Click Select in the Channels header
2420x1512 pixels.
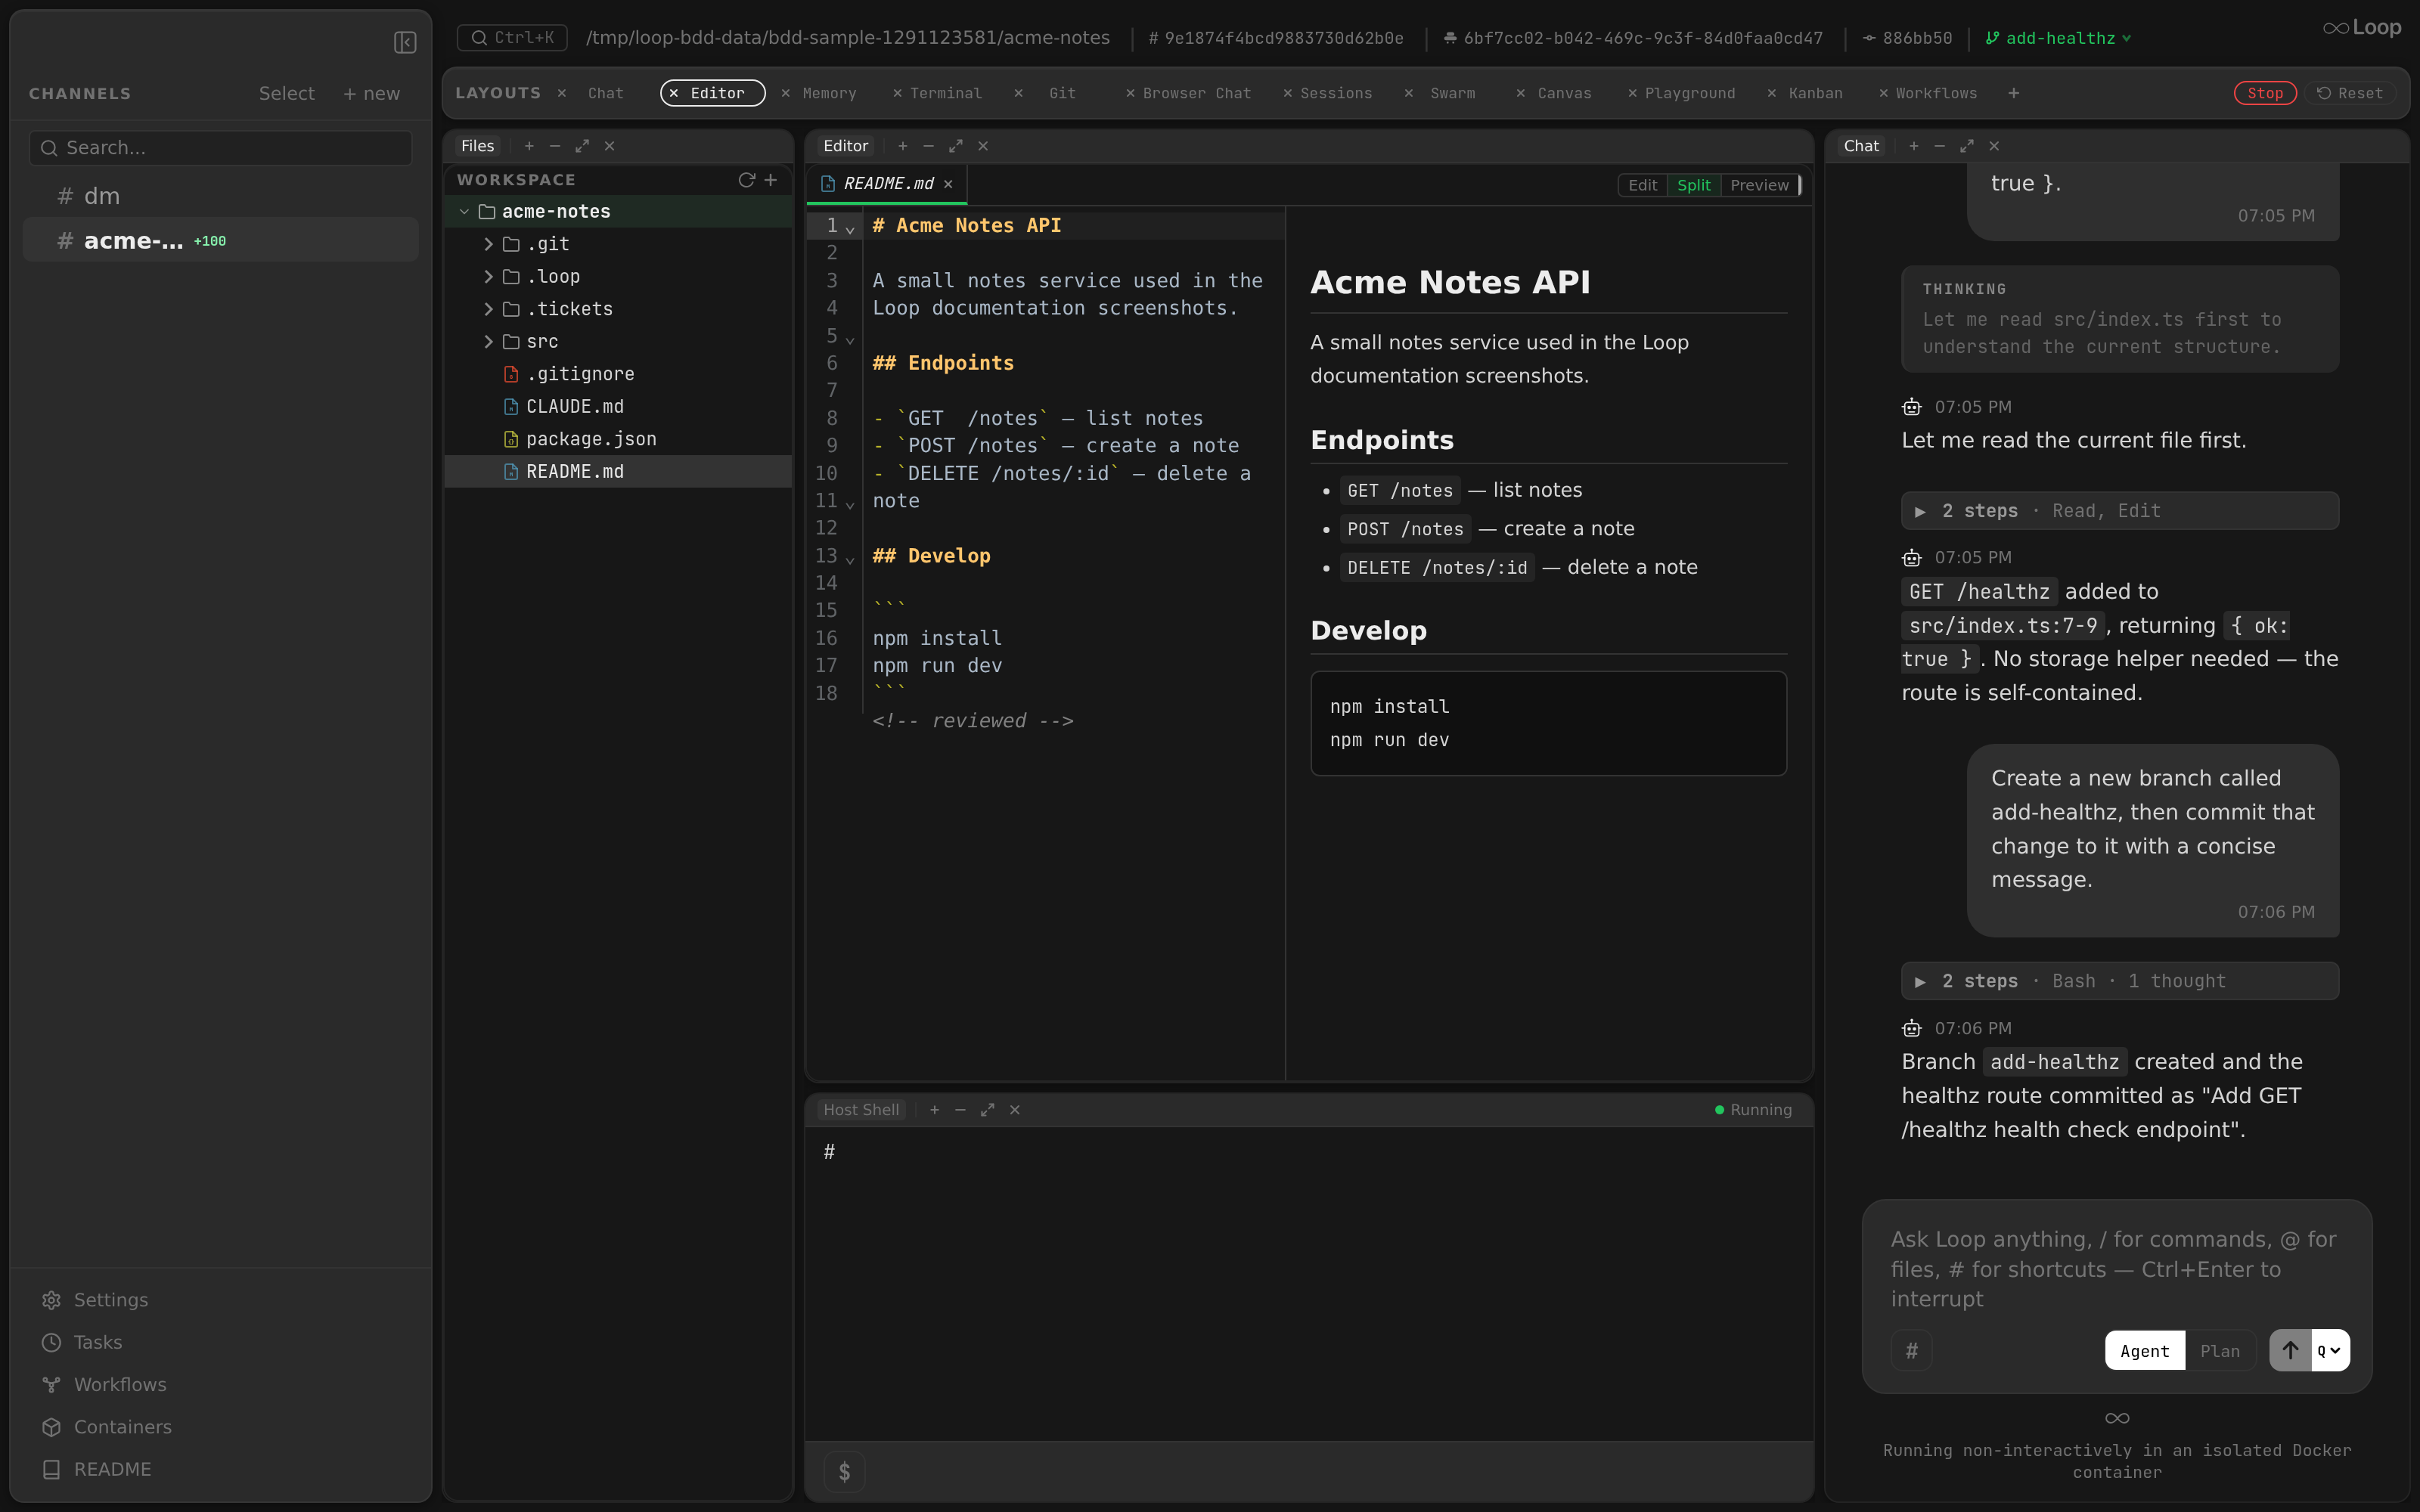[286, 93]
